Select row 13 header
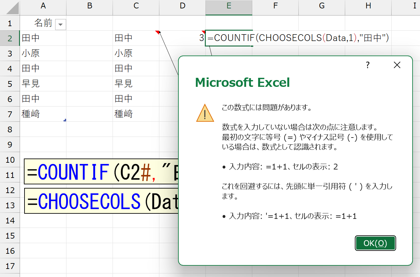 [x=10, y=205]
